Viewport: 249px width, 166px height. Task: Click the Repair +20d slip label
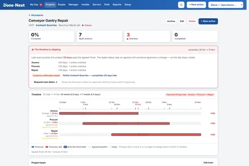(x=212, y=134)
